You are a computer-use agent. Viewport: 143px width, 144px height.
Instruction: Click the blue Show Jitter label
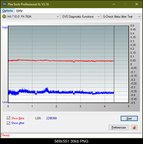click(18, 123)
